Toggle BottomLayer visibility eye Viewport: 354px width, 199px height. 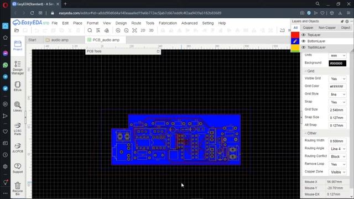coord(304,41)
